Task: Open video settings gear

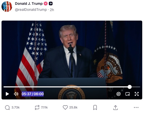Action: [119, 94]
